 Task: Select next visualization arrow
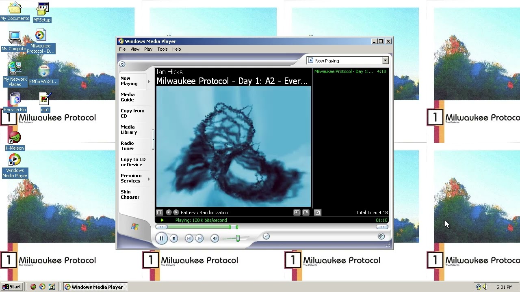176,213
